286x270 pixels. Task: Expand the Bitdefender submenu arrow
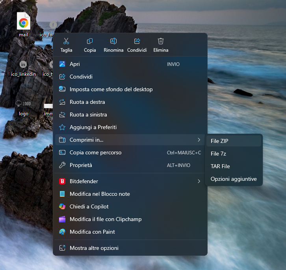tap(199, 181)
